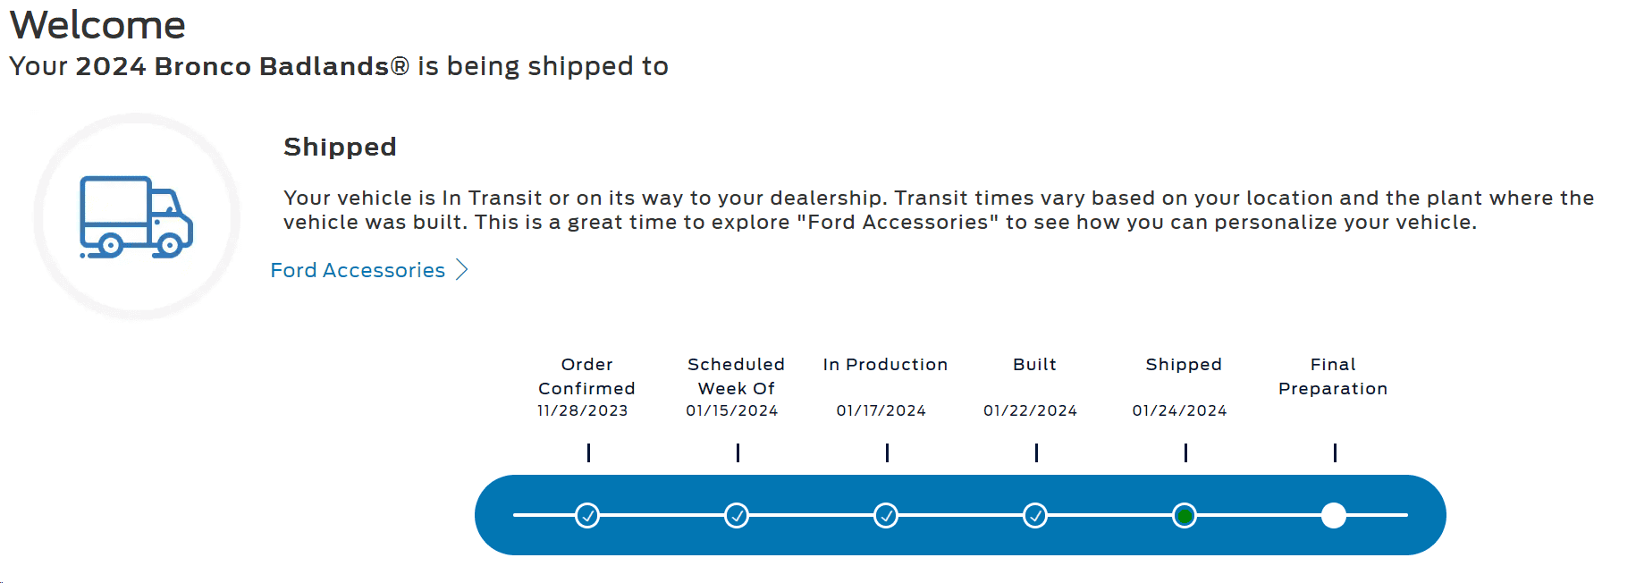Select the In Production checkmark circle
The height and width of the screenshot is (583, 1636).
pyautogui.click(x=886, y=516)
